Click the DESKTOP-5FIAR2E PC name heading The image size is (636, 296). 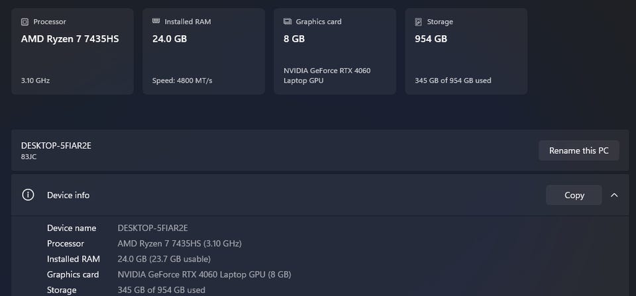56,146
